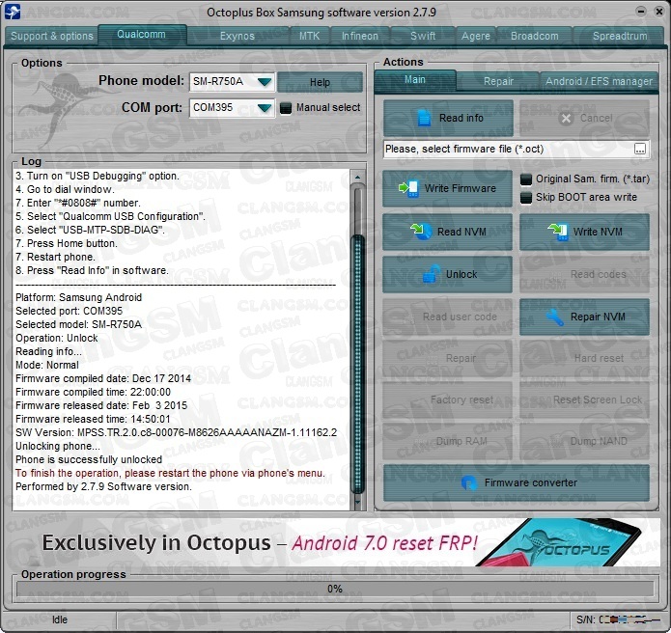Click the Unlock padlock icon
The image size is (671, 633).
[431, 274]
